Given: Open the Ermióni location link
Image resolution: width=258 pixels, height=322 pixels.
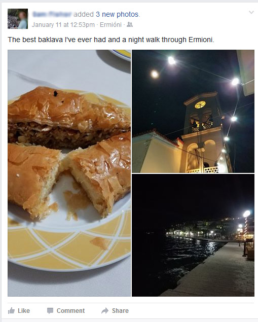Looking at the screenshot, I should click(x=110, y=25).
